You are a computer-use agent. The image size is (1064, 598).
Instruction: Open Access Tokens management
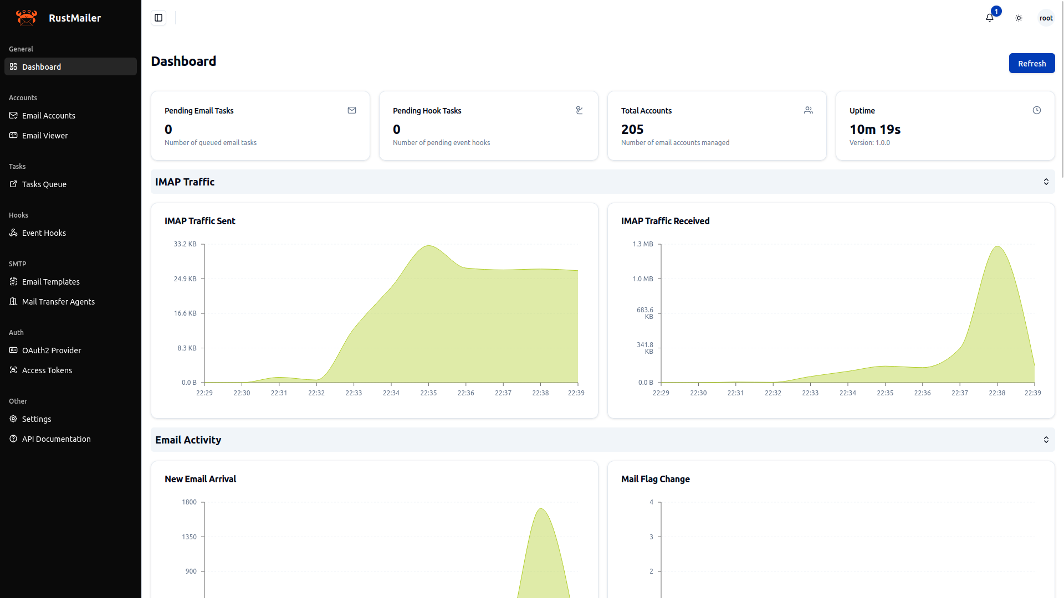47,370
